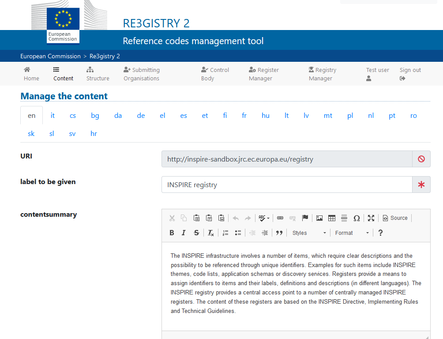Viewport: 443px width, 339px height.
Task: Toggle Italic formatting
Action: pyautogui.click(x=184, y=233)
